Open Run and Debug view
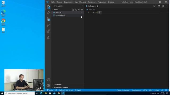170x95 pixels. (x=48, y=25)
